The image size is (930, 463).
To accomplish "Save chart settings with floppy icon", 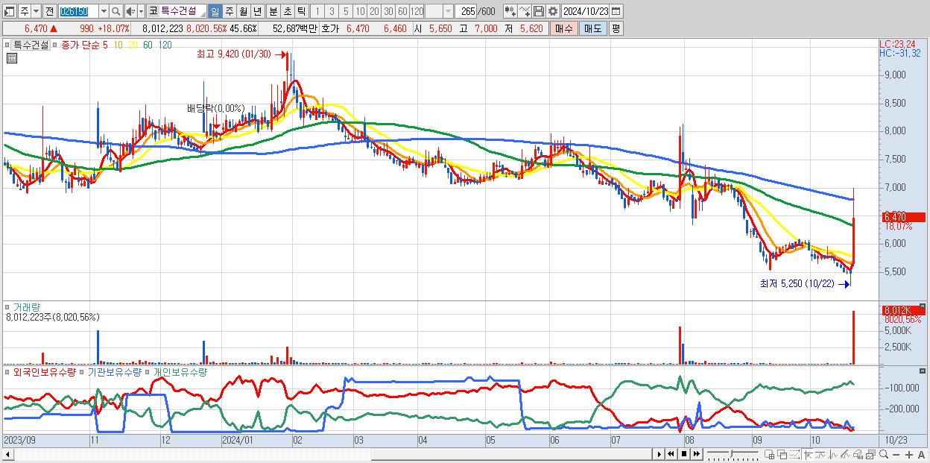I will (539, 11).
